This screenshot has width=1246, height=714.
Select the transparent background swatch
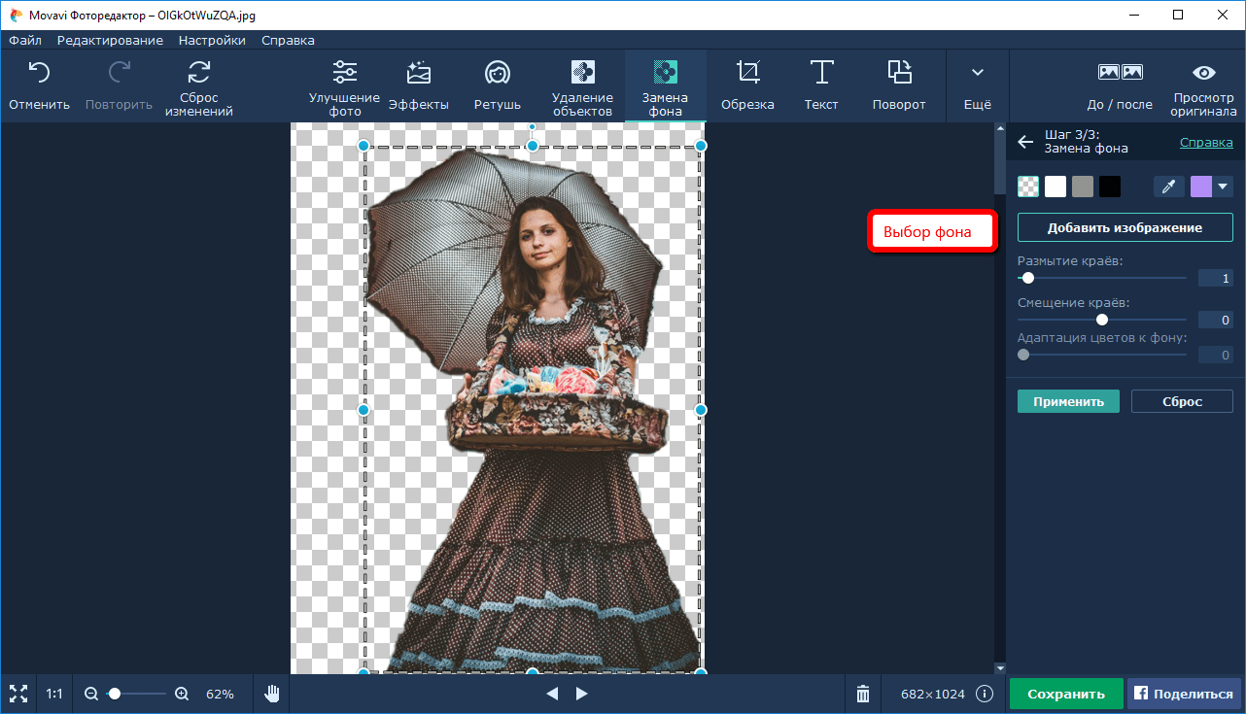[1028, 187]
